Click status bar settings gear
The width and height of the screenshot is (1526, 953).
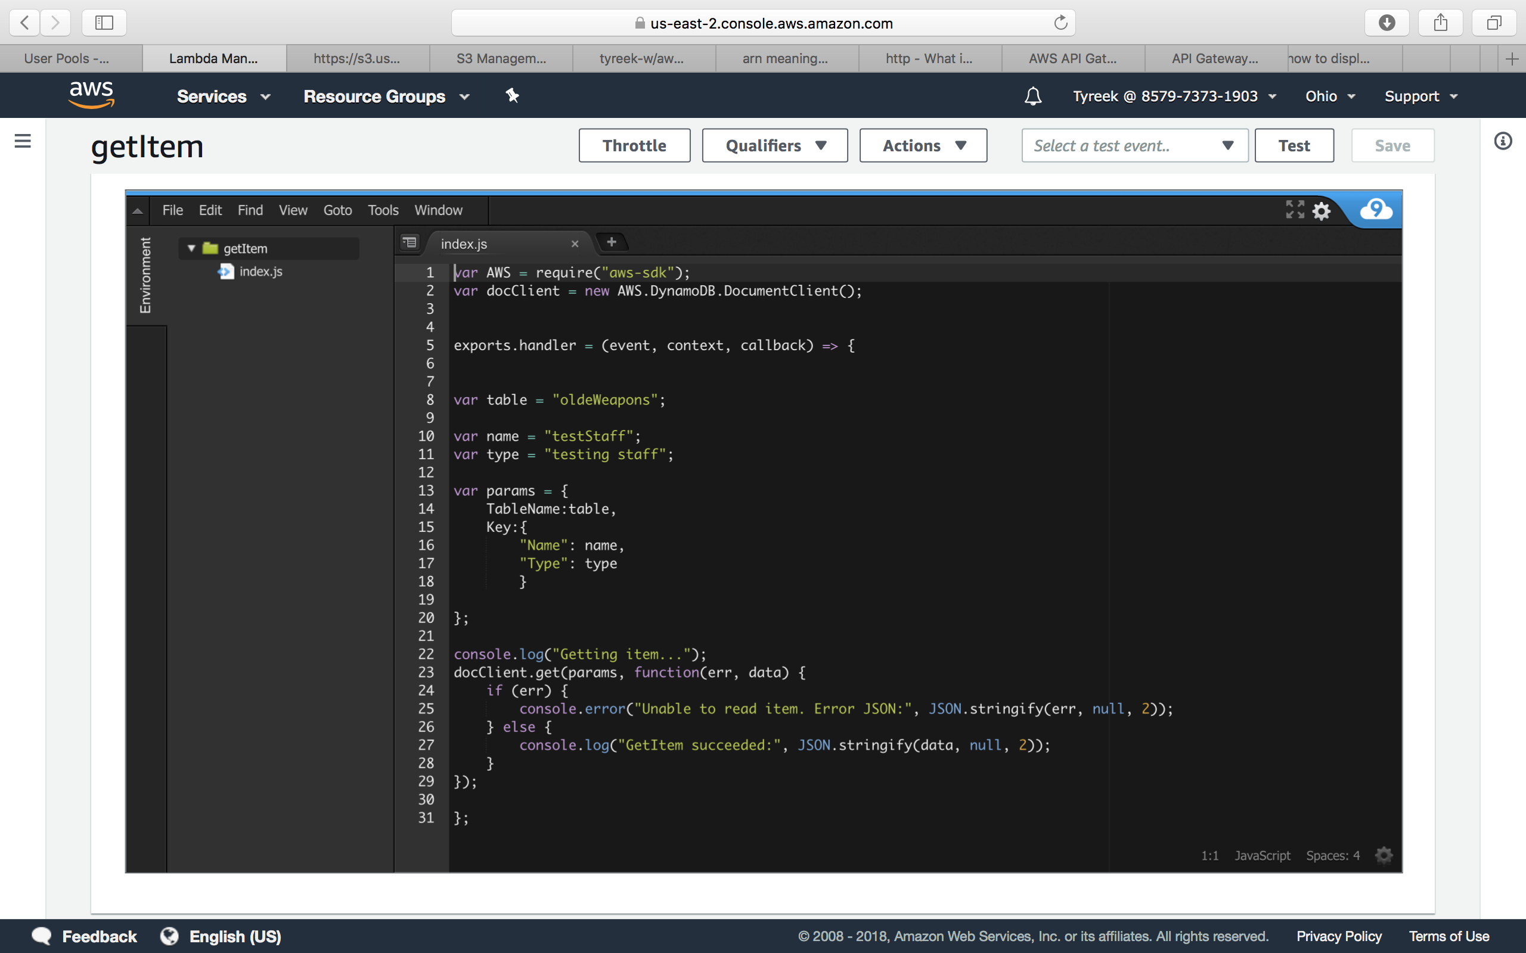tap(1384, 855)
